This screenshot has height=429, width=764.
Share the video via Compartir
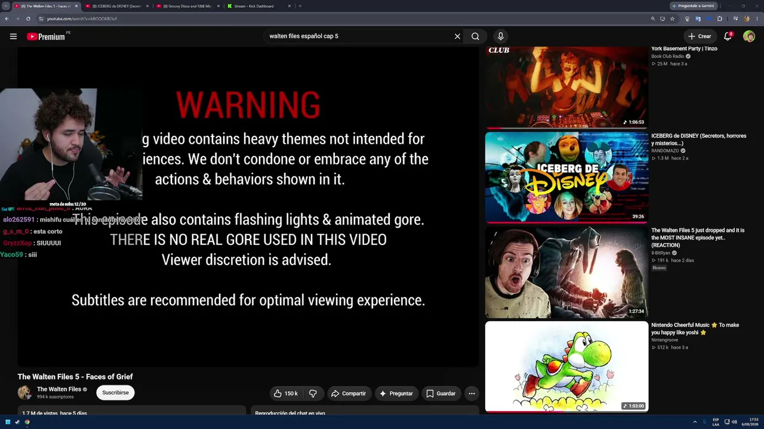point(349,393)
